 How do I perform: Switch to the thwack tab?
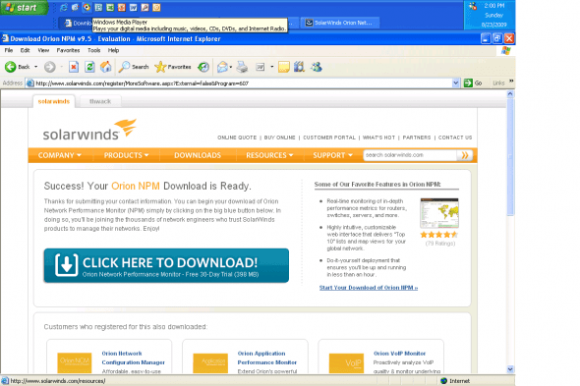coord(100,101)
